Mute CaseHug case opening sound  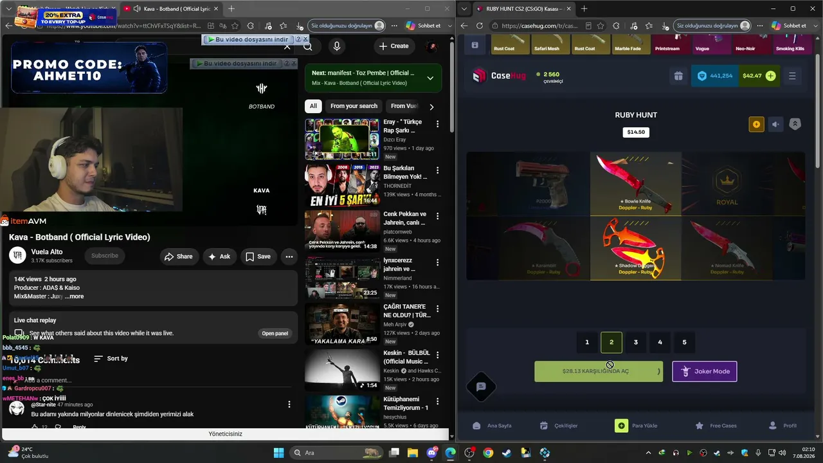pyautogui.click(x=776, y=125)
